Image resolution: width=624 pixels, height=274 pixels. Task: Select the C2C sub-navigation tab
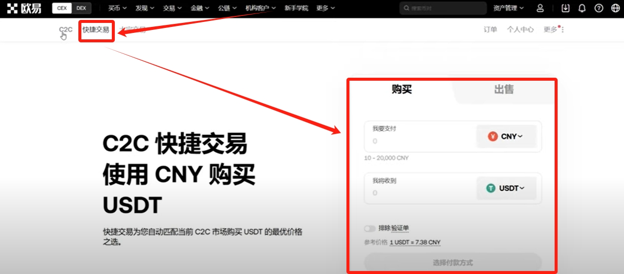66,29
